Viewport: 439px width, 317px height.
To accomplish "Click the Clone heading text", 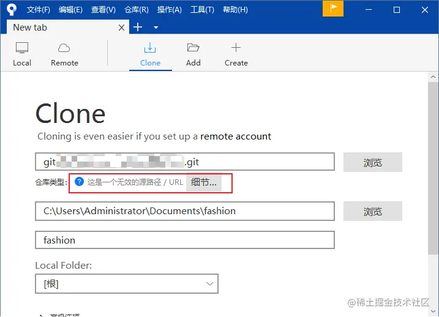I will (x=70, y=113).
